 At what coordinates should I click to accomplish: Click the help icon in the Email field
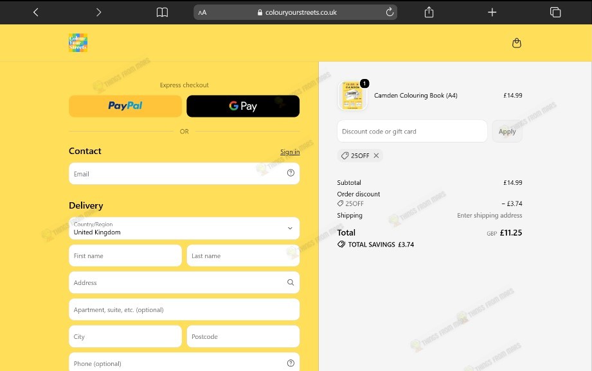pyautogui.click(x=291, y=173)
